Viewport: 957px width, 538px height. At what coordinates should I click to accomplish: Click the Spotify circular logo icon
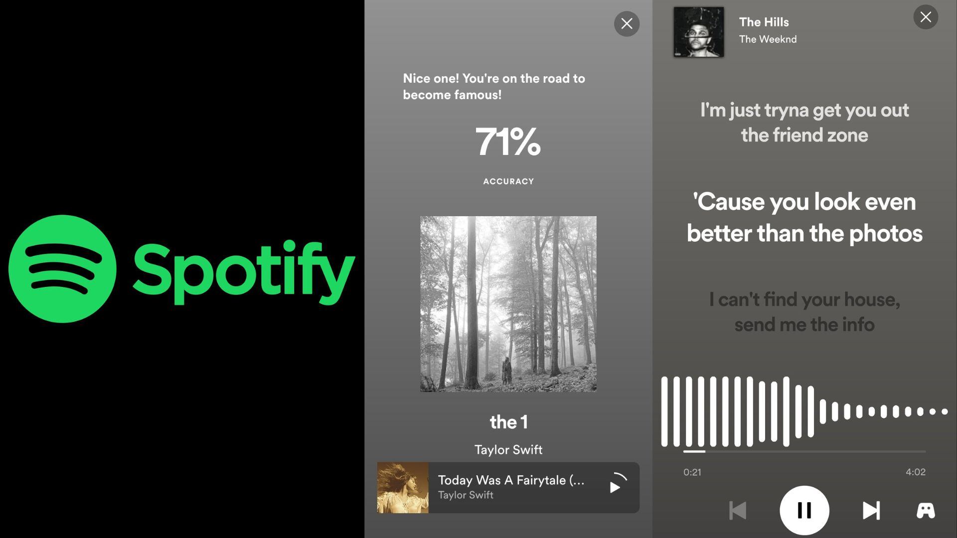coord(62,269)
